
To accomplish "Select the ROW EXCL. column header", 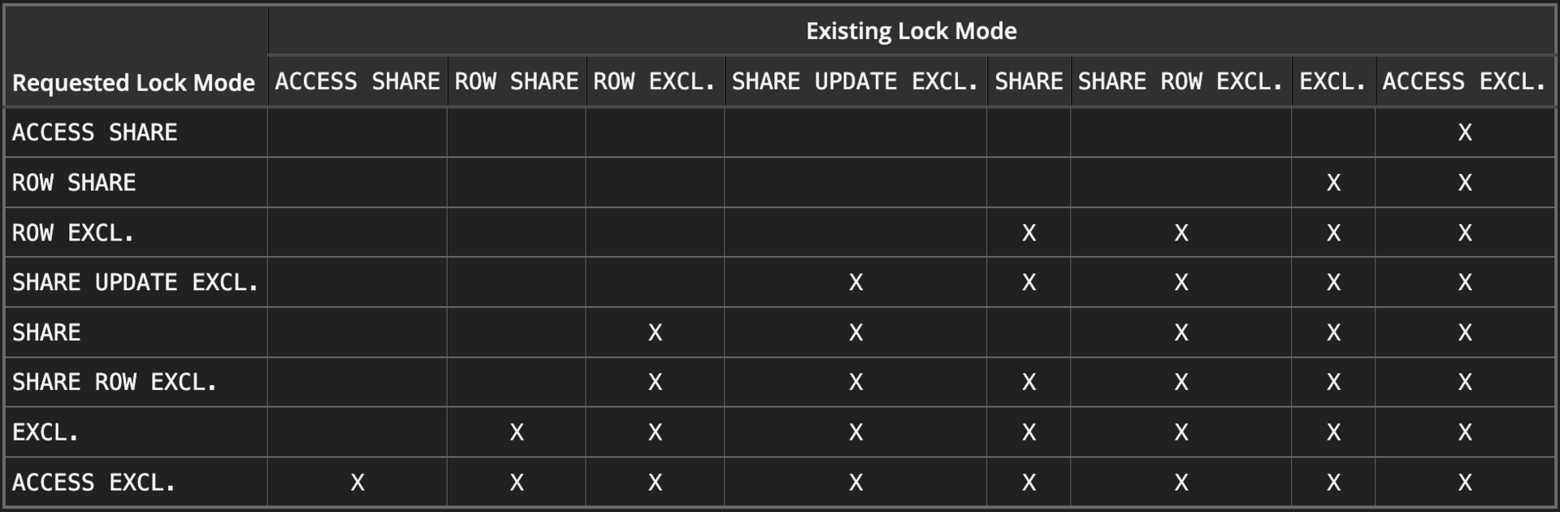I will click(x=655, y=81).
